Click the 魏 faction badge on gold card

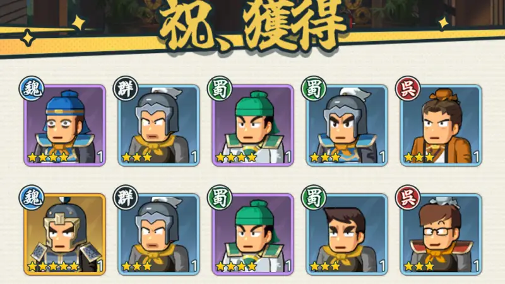point(32,198)
